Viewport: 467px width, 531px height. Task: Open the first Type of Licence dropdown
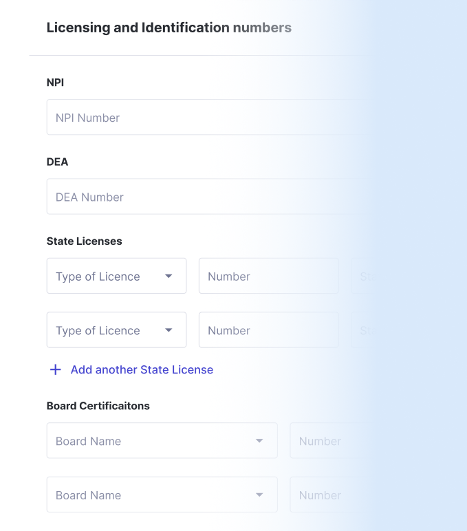116,276
